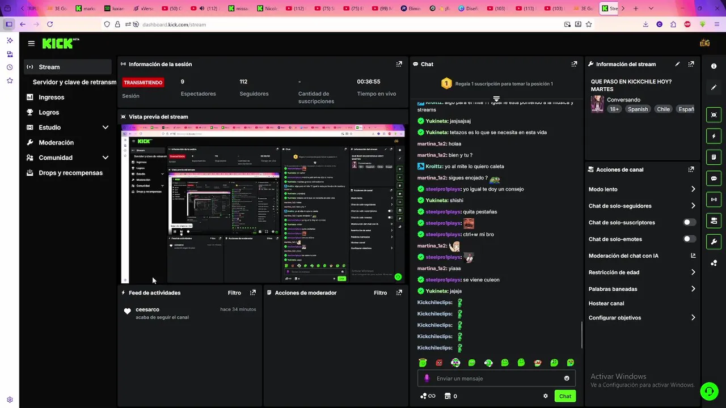This screenshot has height=408, width=726.
Task: Click the browser reload button
Action: [50, 24]
